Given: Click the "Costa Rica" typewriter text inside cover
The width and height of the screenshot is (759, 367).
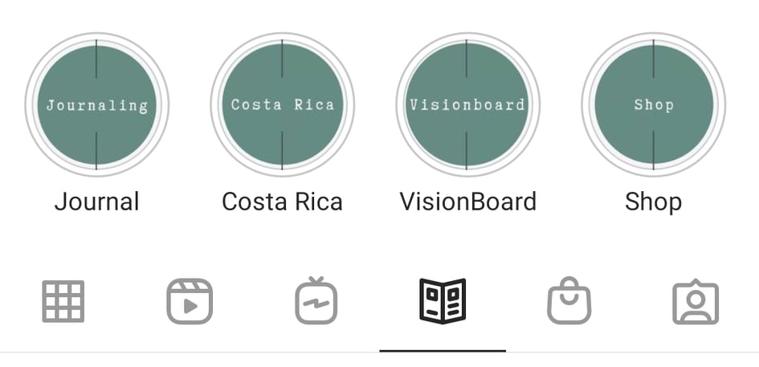Looking at the screenshot, I should [x=282, y=104].
